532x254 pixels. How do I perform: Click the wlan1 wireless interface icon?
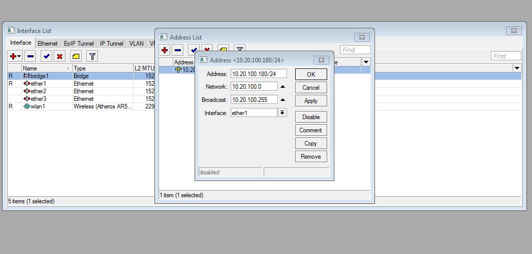coord(26,106)
